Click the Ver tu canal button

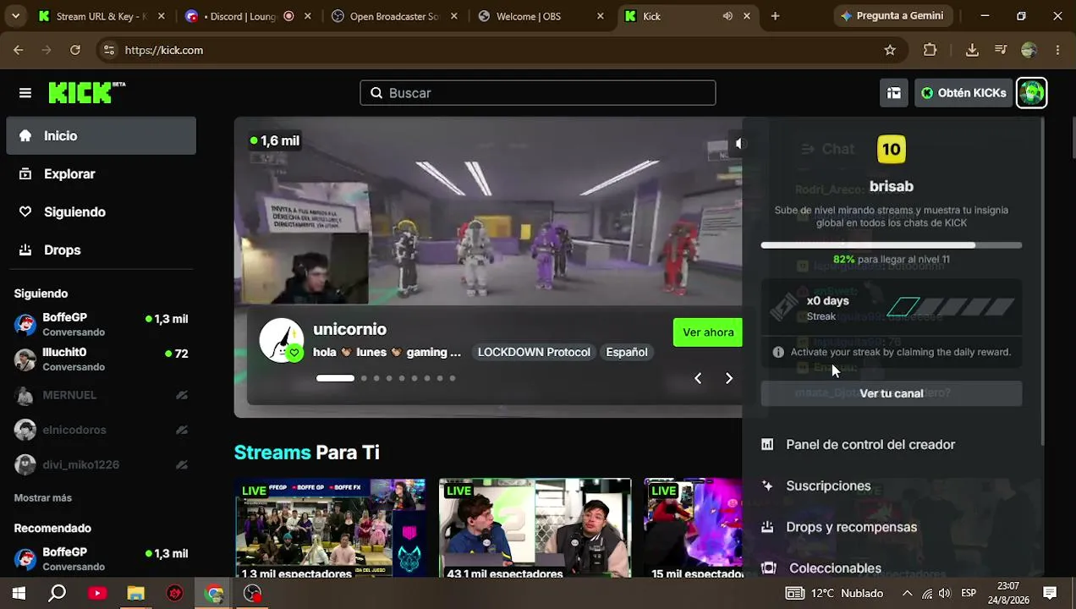click(892, 393)
